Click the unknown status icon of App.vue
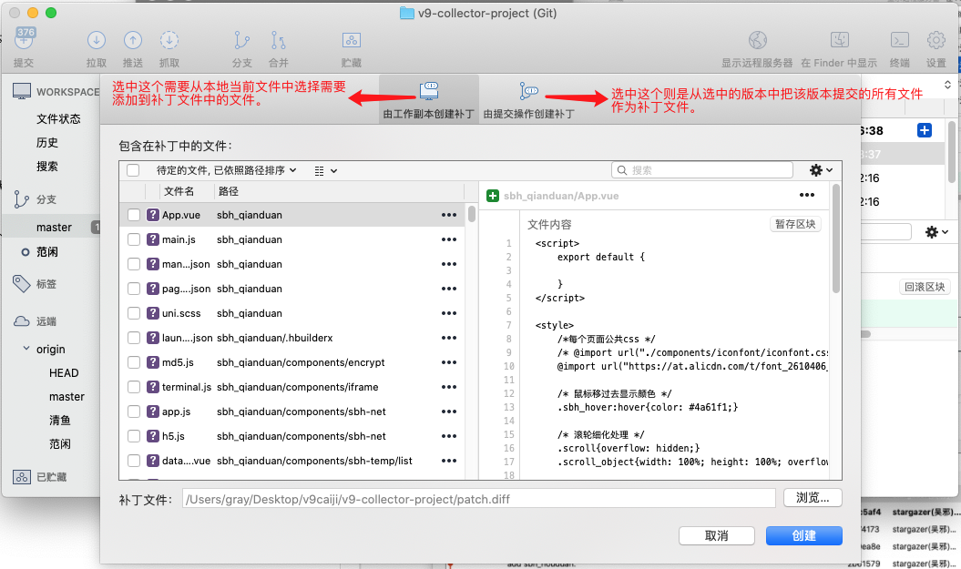The image size is (961, 569). [x=153, y=215]
